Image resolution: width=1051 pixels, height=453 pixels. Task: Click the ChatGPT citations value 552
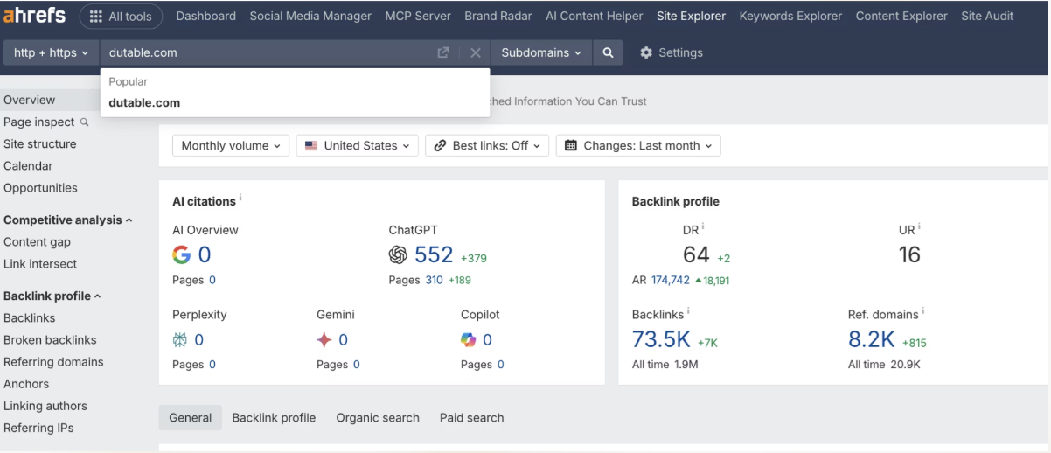[434, 254]
